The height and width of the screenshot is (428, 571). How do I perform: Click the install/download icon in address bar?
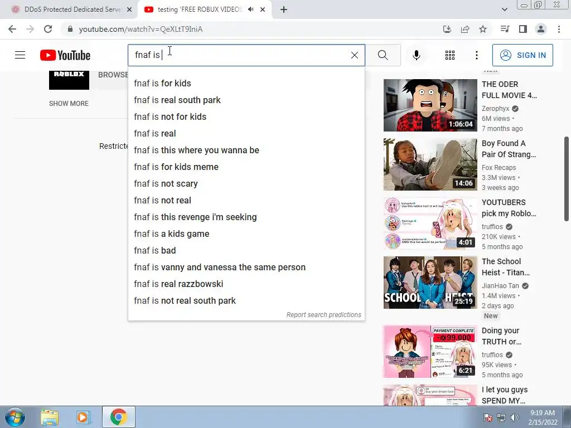[447, 29]
